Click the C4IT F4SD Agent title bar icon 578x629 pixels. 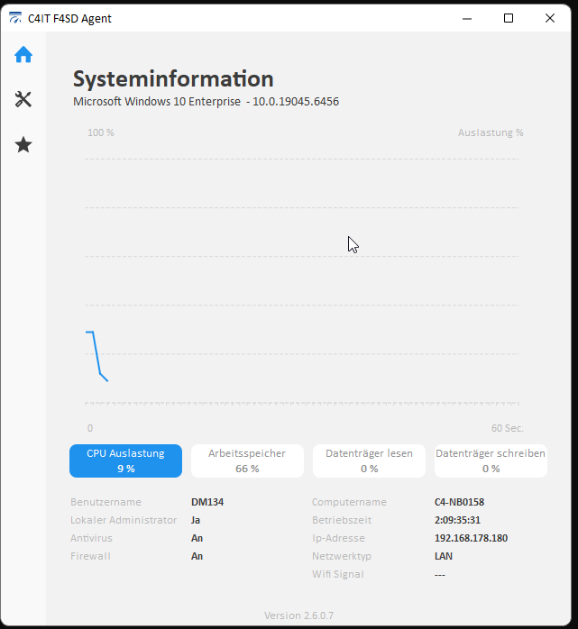[x=15, y=18]
